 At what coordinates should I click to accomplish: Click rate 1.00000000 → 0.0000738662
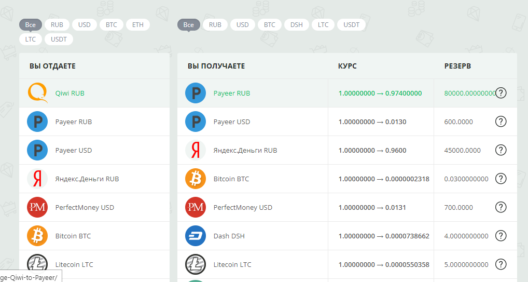(384, 236)
